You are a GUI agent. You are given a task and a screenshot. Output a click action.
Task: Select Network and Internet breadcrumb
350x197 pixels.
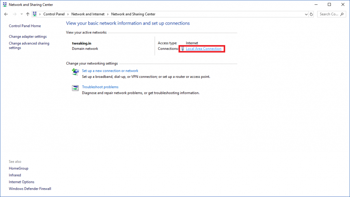[x=88, y=14]
